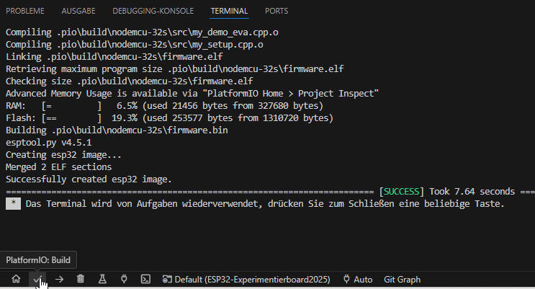Clean the build using trash icon
The width and height of the screenshot is (535, 289).
point(81,279)
